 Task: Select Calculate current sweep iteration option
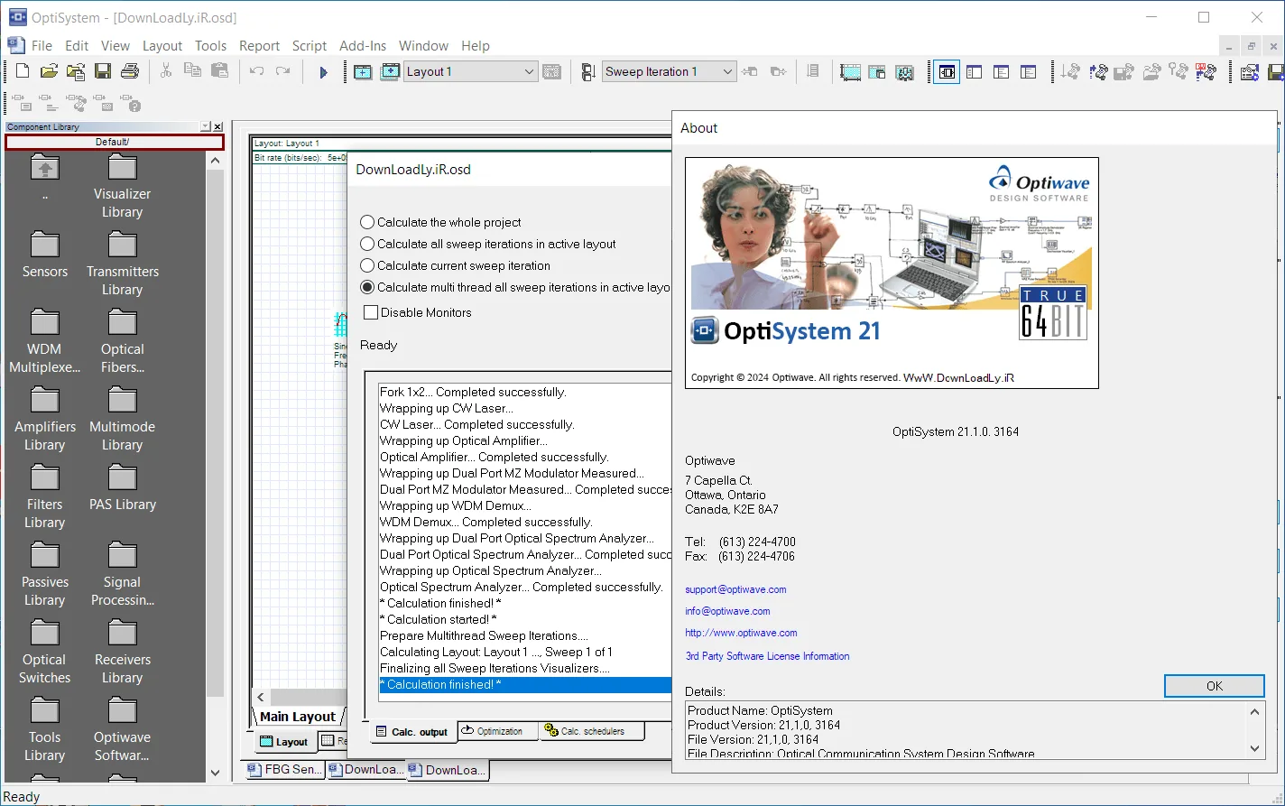455,265
